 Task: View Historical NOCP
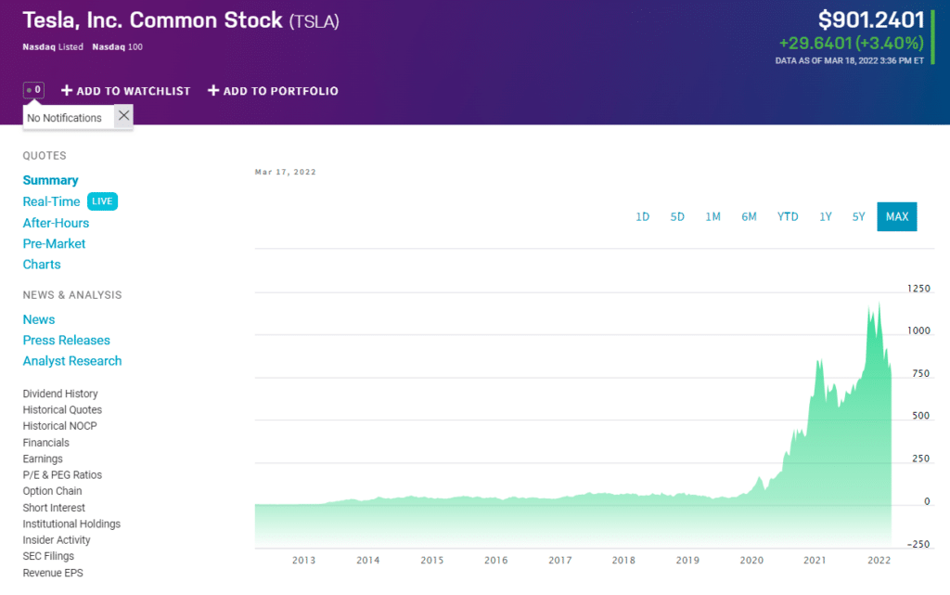(x=60, y=426)
